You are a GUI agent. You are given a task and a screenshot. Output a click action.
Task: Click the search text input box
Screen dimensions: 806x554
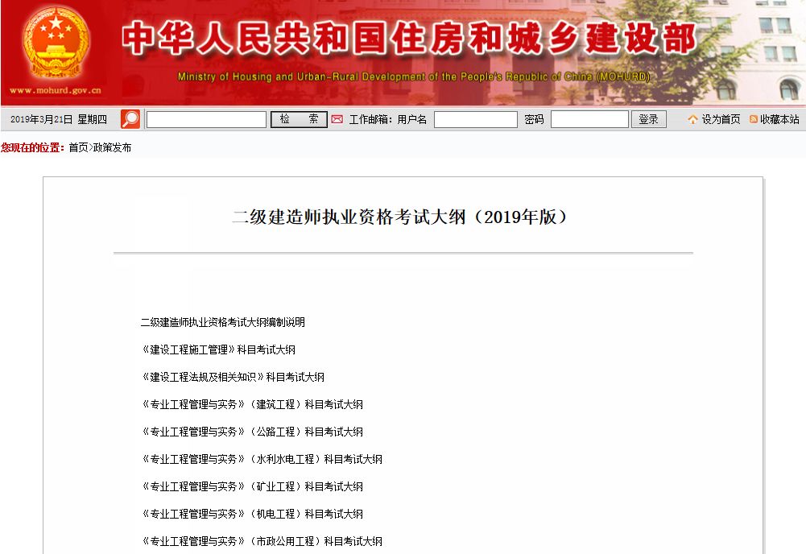[x=207, y=119]
